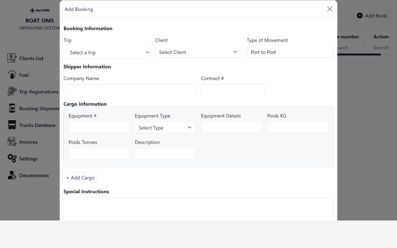Open Invoices via its sidebar icon
The height and width of the screenshot is (248, 397).
tap(12, 142)
